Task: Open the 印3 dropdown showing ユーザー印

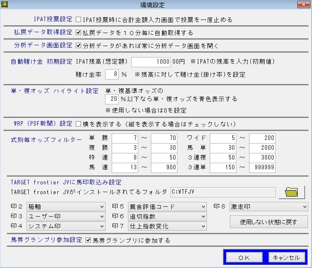Action: point(66,216)
